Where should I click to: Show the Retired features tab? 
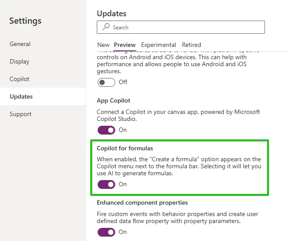[191, 45]
